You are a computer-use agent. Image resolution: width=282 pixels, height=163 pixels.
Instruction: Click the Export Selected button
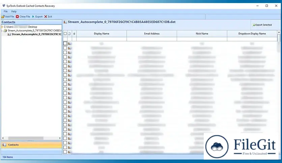(262, 25)
